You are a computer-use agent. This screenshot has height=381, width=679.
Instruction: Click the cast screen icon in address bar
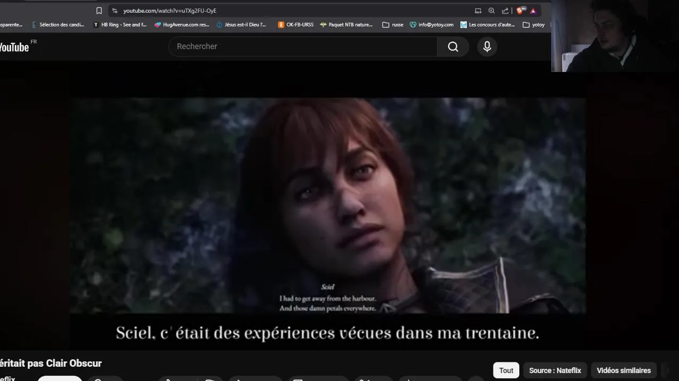coord(478,11)
